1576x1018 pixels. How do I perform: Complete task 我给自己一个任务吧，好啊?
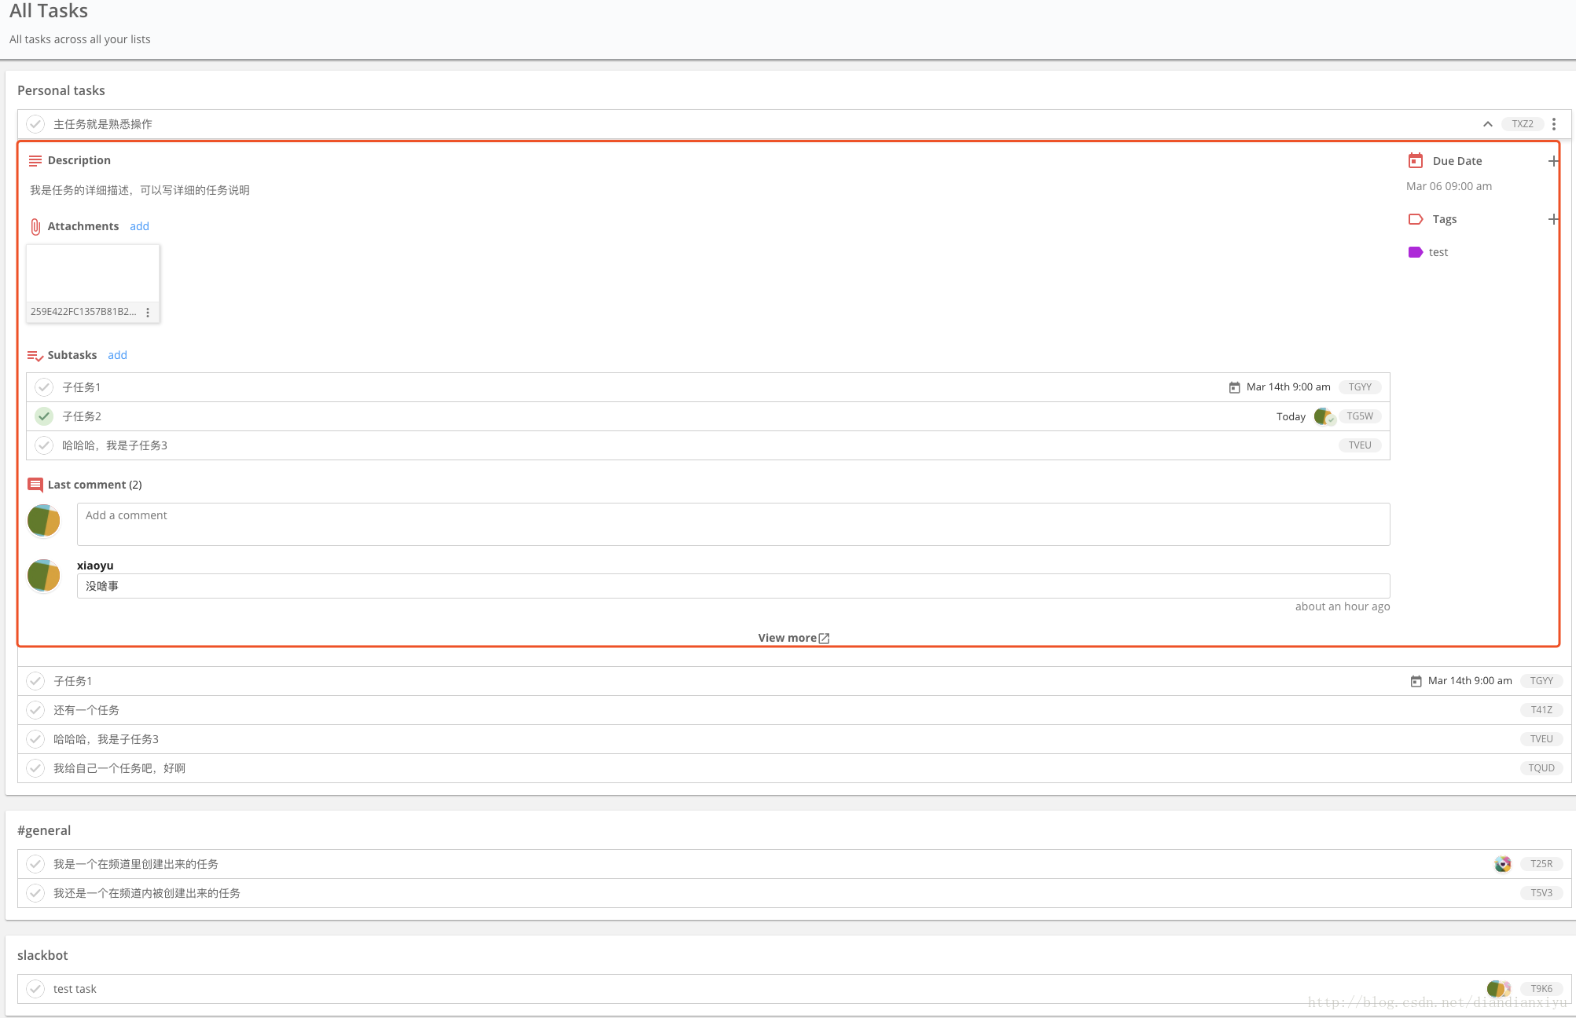pyautogui.click(x=35, y=768)
